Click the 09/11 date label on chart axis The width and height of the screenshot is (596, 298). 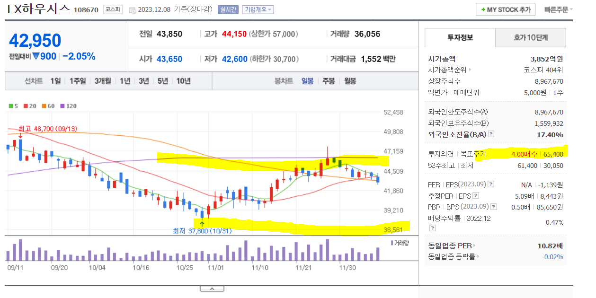tap(15, 267)
